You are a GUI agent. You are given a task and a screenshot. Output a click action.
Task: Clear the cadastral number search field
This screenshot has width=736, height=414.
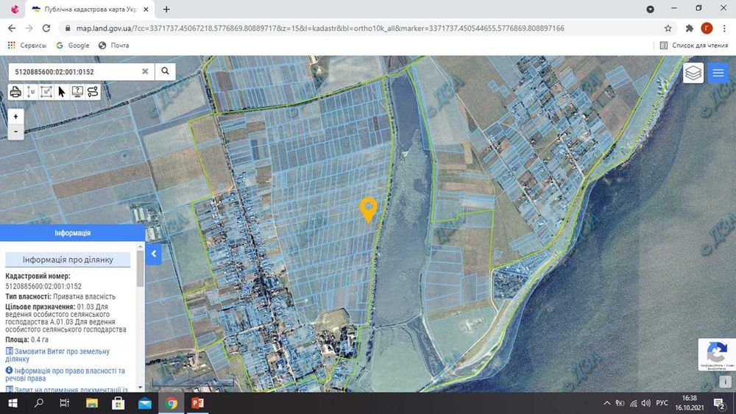click(x=145, y=71)
